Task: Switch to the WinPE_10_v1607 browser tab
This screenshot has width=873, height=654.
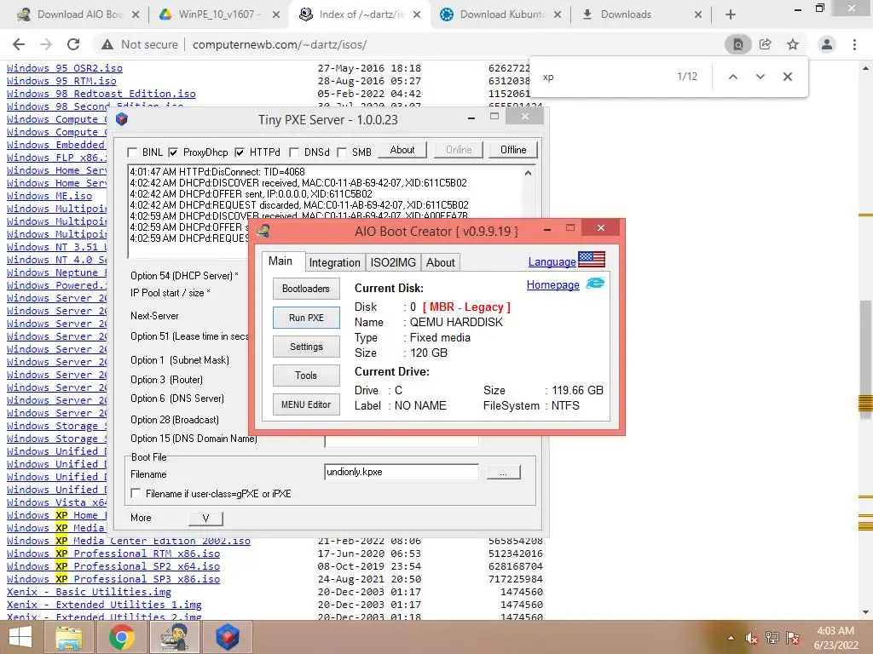Action: (218, 14)
